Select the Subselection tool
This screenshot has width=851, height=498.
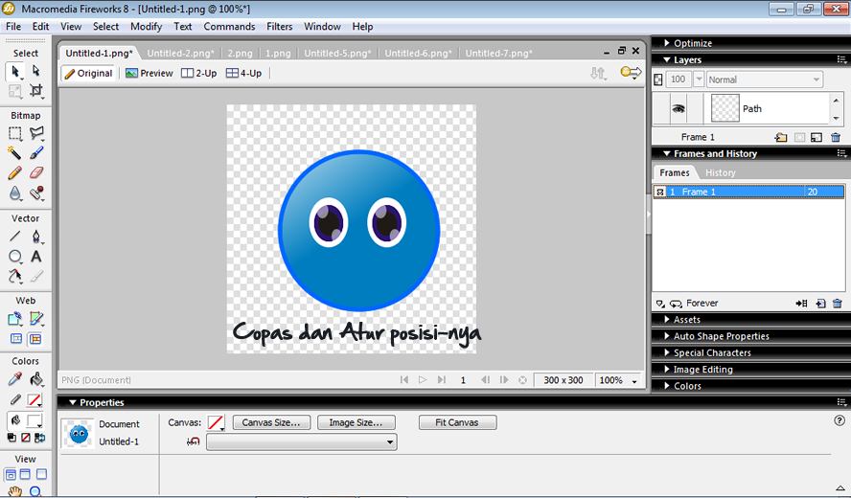35,71
